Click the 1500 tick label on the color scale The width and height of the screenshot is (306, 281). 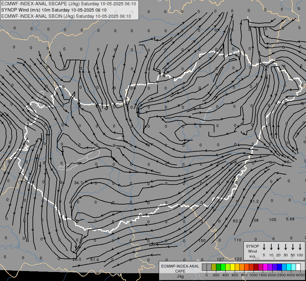click(263, 275)
